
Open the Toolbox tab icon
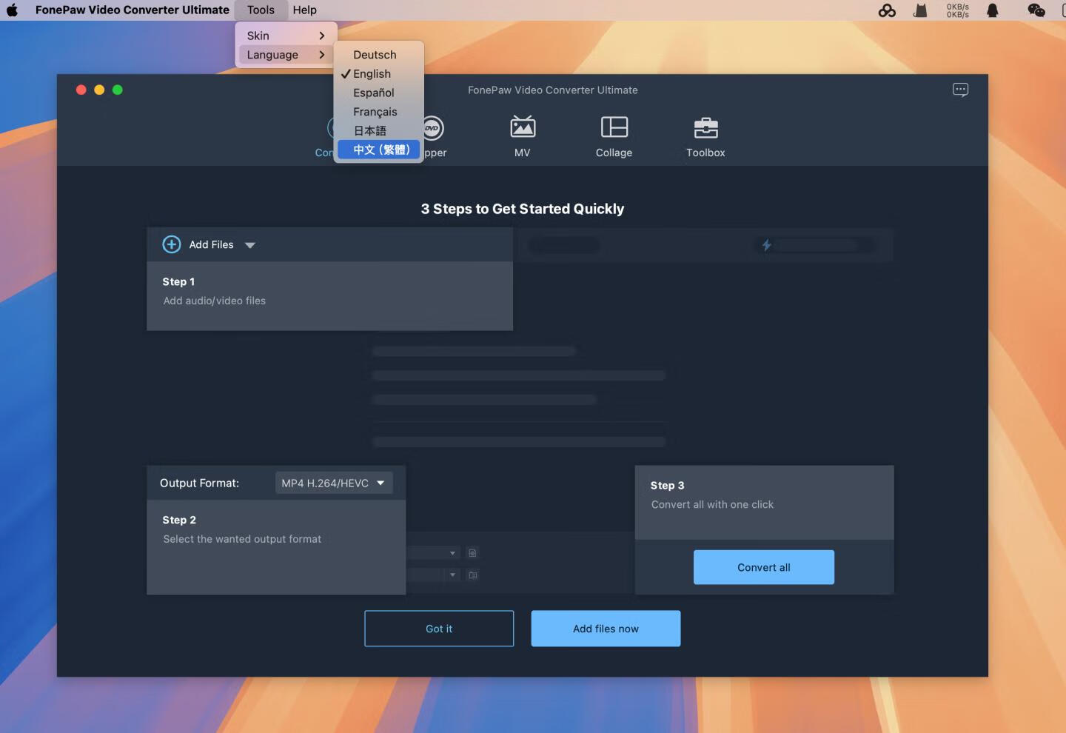pyautogui.click(x=705, y=127)
